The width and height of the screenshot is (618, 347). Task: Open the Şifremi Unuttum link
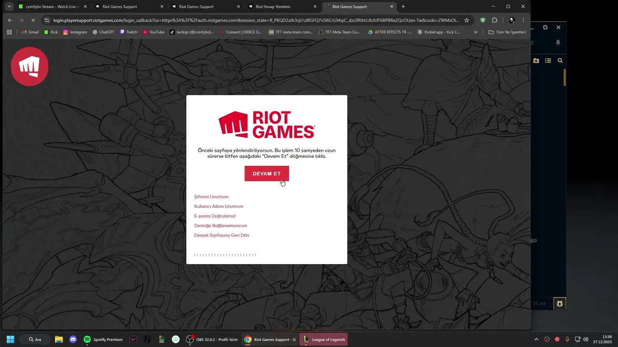click(x=211, y=197)
